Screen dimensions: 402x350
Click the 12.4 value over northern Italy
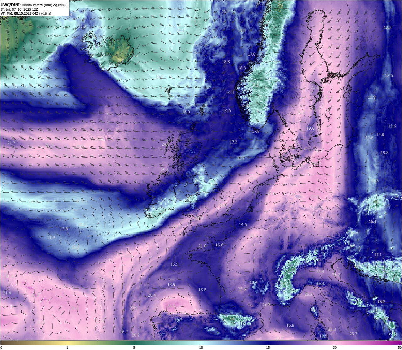point(320,284)
